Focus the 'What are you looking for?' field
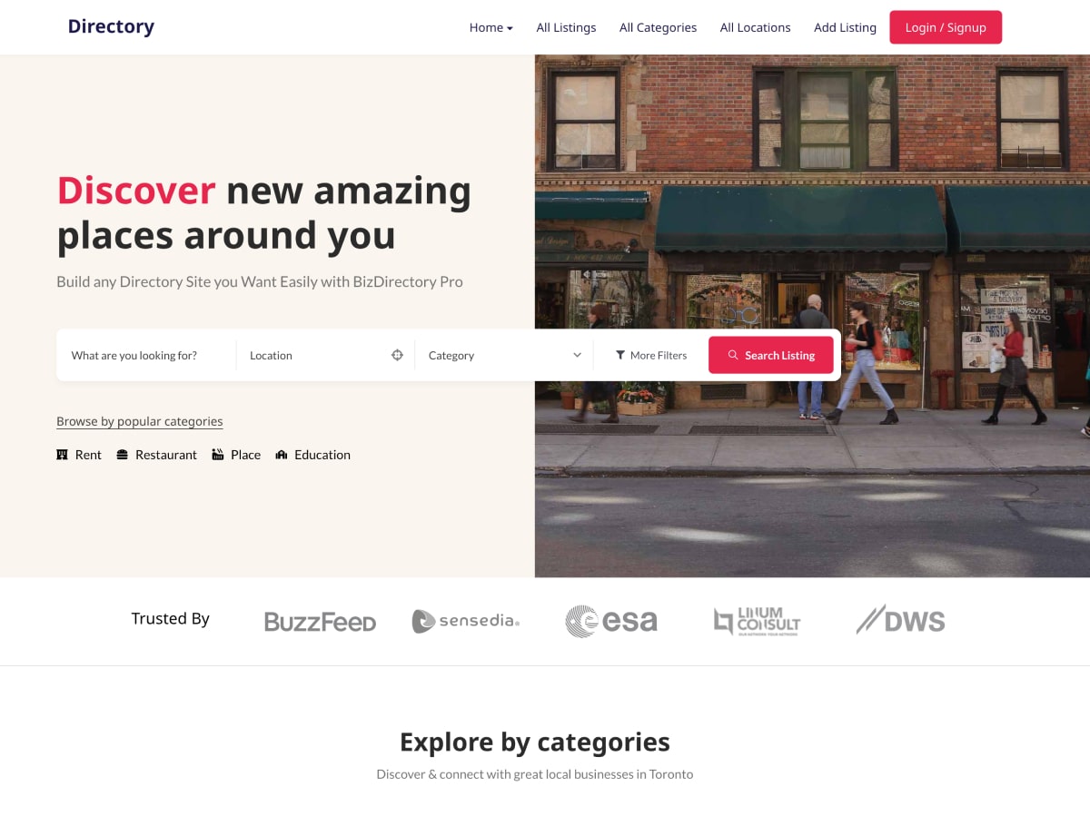Image resolution: width=1090 pixels, height=816 pixels. [146, 355]
